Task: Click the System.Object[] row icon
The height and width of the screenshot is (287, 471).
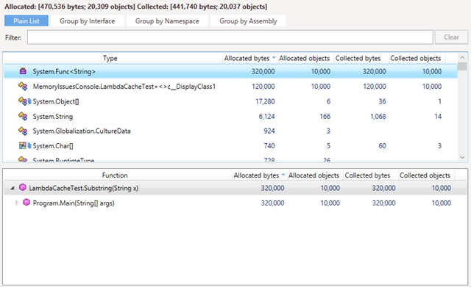Action: pos(24,101)
